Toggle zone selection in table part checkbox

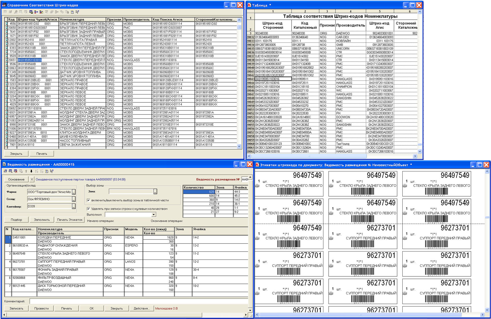point(88,200)
